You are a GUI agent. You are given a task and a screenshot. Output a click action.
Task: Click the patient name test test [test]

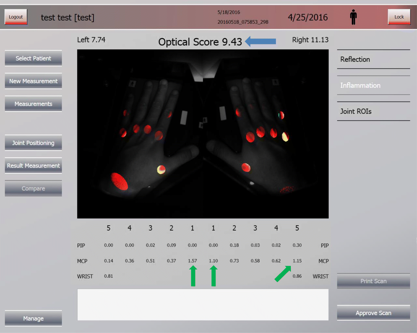68,18
